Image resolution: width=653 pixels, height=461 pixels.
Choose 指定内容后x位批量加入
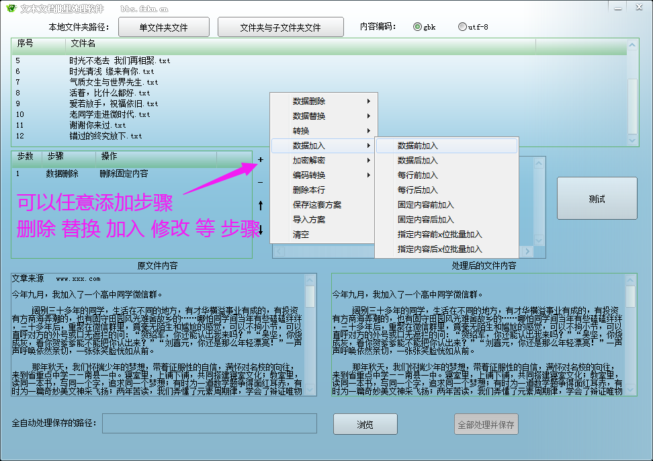[x=447, y=249]
